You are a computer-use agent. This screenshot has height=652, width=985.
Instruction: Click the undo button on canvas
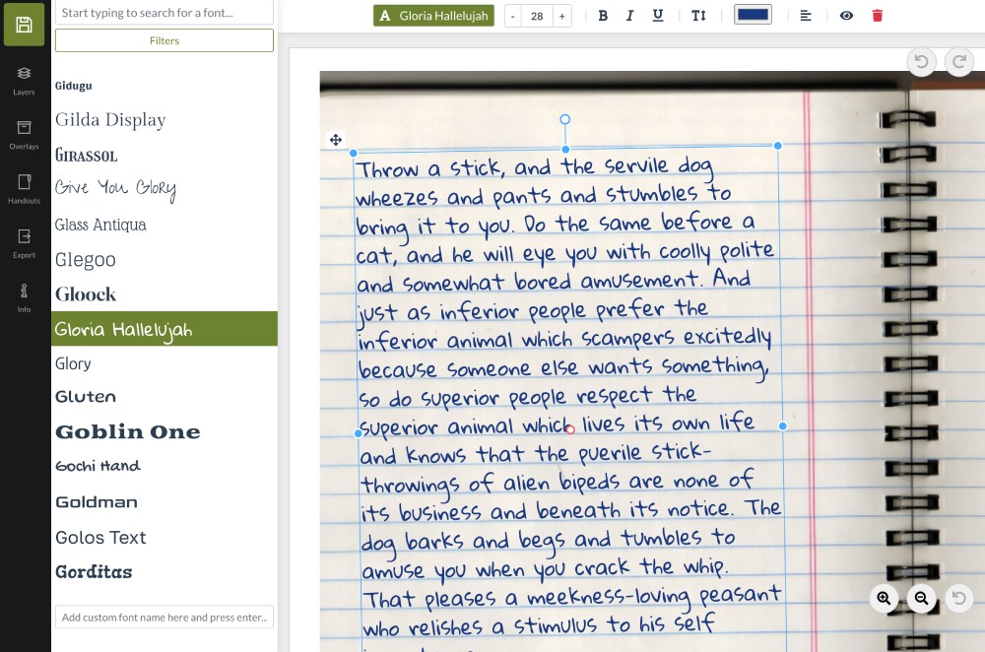point(922,62)
